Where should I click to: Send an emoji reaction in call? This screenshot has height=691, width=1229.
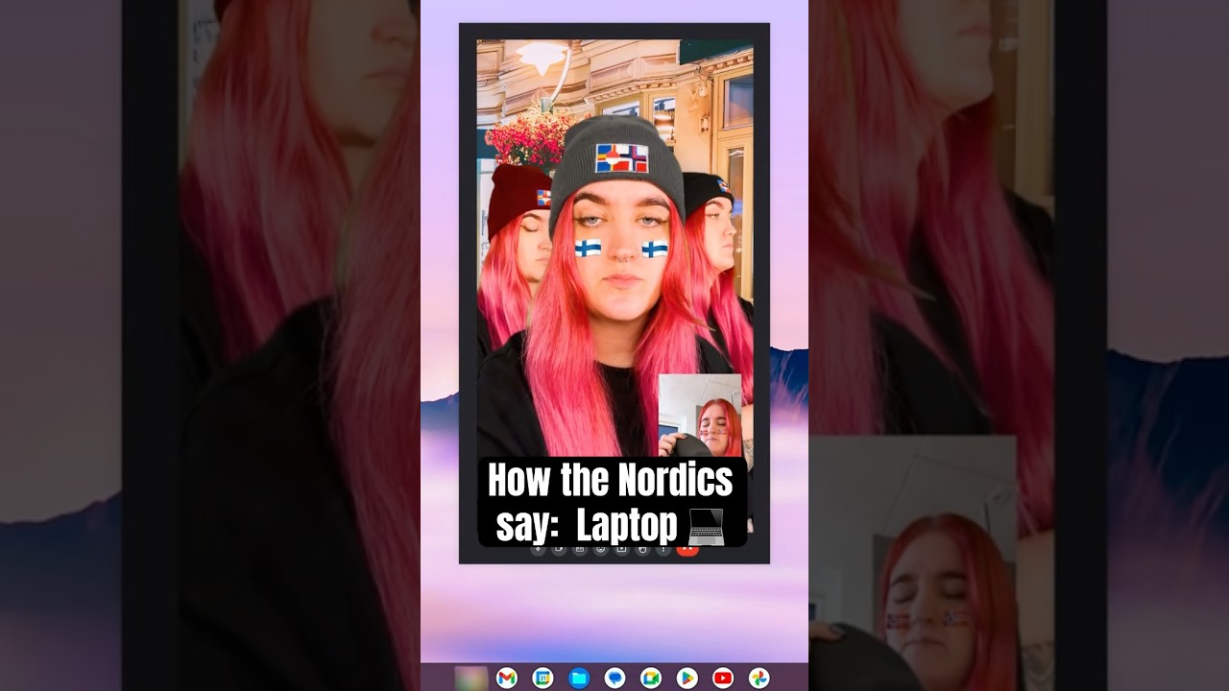(x=601, y=550)
